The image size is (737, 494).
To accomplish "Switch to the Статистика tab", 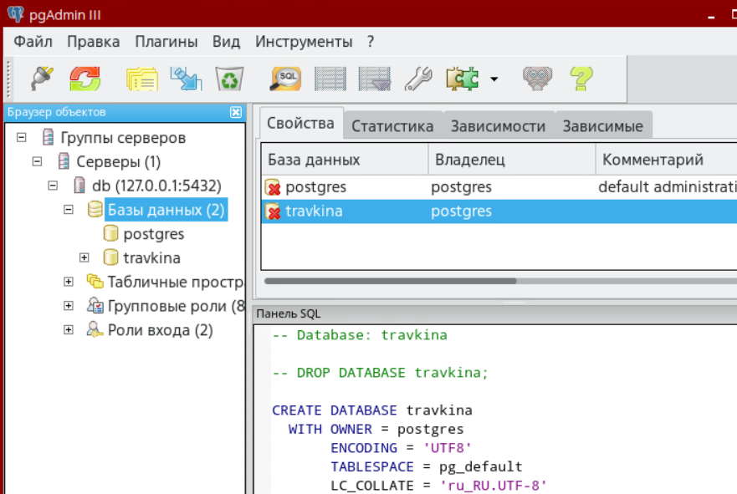I will pyautogui.click(x=392, y=126).
